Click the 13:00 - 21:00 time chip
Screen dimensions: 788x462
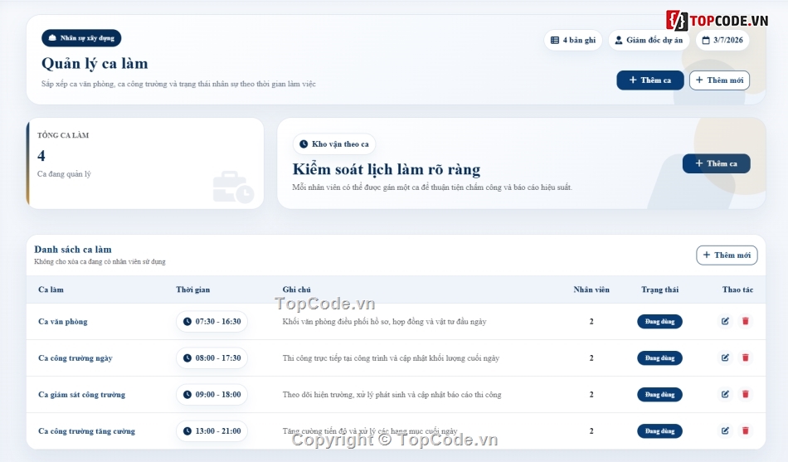pos(212,431)
